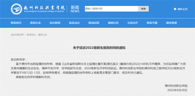Click the home icon beside 德科主页
The image size is (195, 96).
(175, 9)
